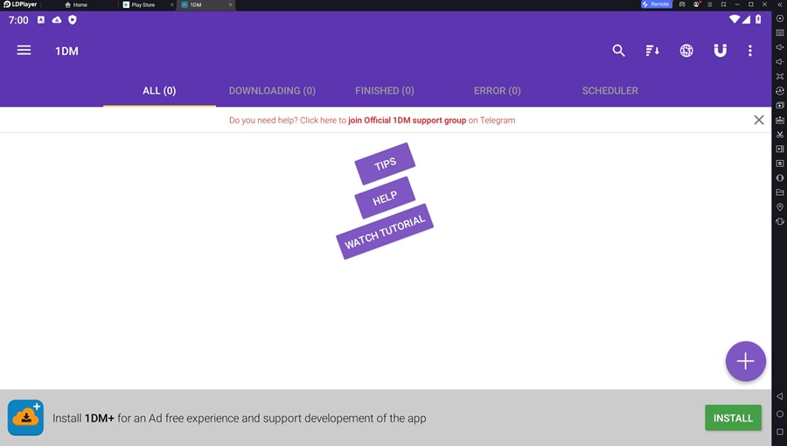
Task: Tap the search magnifier icon
Action: tap(618, 50)
